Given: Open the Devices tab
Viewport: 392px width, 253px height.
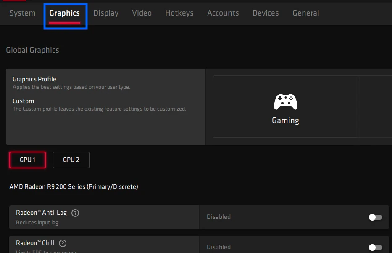Looking at the screenshot, I should pyautogui.click(x=266, y=13).
